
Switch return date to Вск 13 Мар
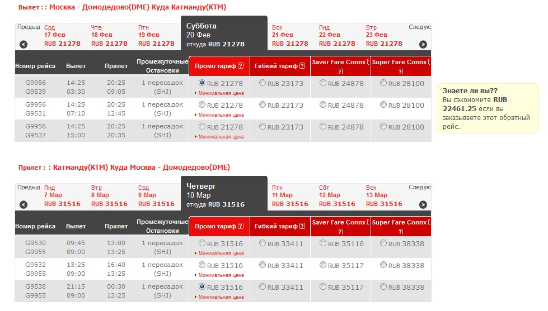coord(383,196)
